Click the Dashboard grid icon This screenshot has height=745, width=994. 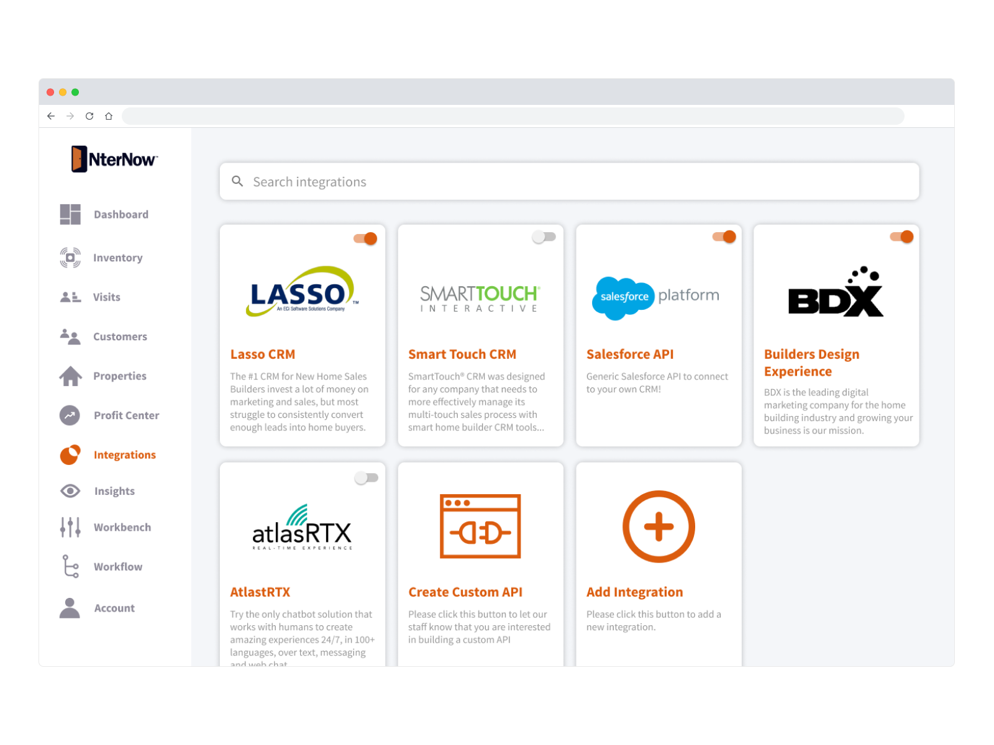(70, 214)
